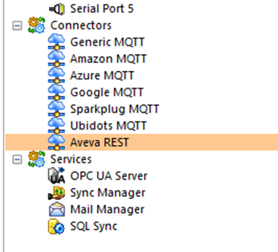The image size is (278, 252).
Task: Select the Services label
Action: coord(71,159)
